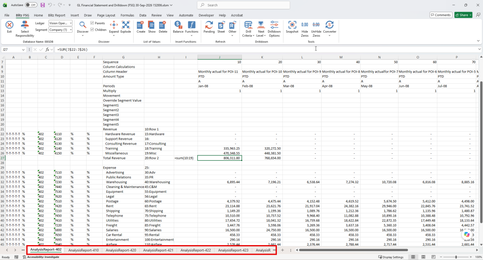Switch to the Developer tab
Image resolution: width=483 pixels, height=260 pixels.
pos(206,15)
